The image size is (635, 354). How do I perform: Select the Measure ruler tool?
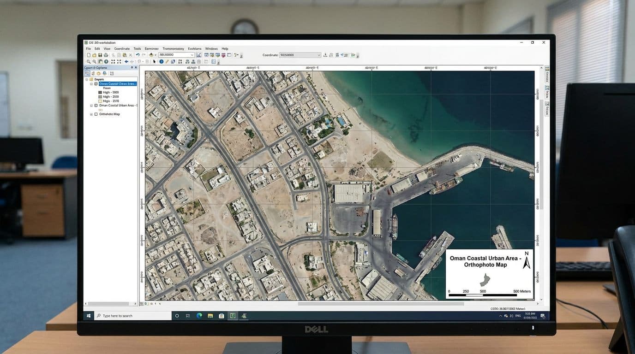(167, 61)
